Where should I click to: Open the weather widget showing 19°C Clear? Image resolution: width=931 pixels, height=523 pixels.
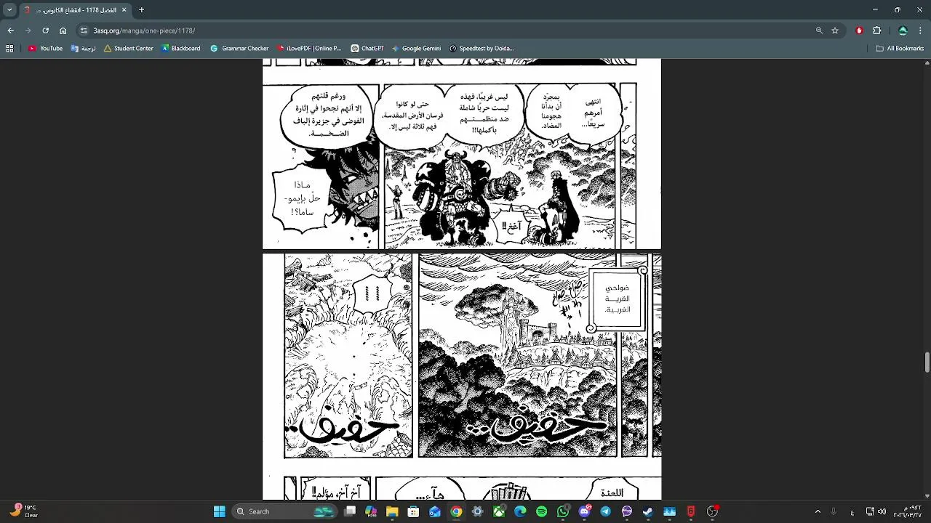24,511
